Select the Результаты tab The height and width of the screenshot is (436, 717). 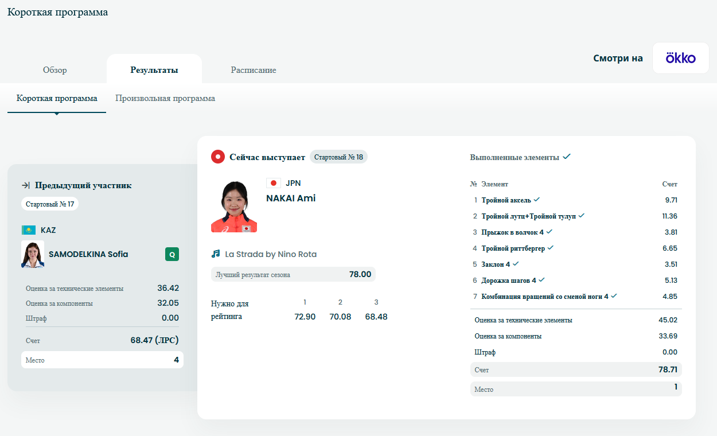[154, 70]
